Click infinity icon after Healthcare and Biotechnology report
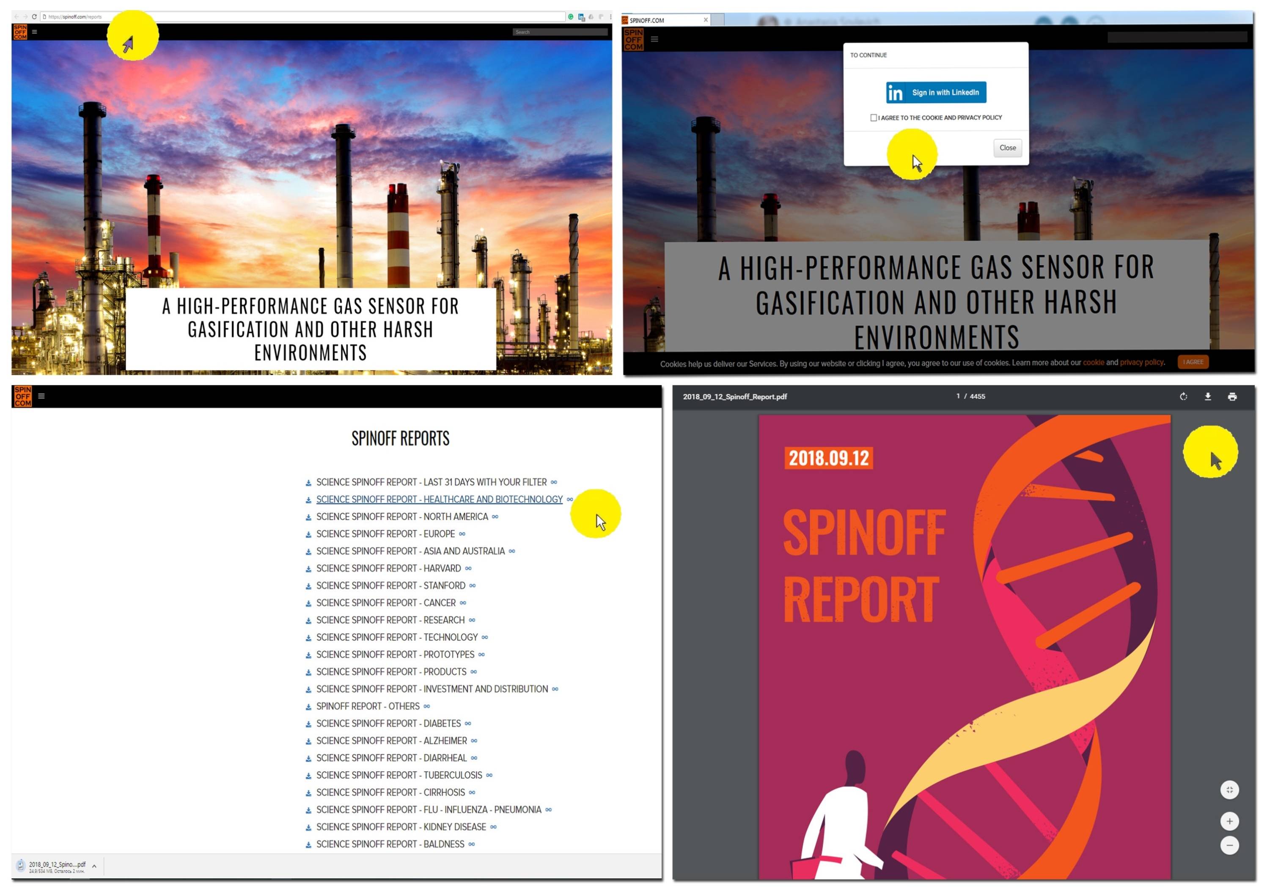The image size is (1267, 896). (570, 499)
